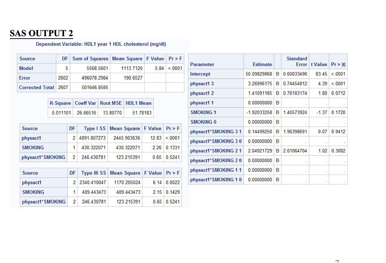The image size is (386, 263).
Task: Select the Dependent Variable title text
Action: (101, 44)
